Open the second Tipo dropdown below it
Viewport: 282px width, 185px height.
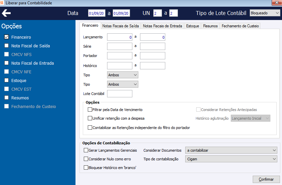(x=123, y=84)
